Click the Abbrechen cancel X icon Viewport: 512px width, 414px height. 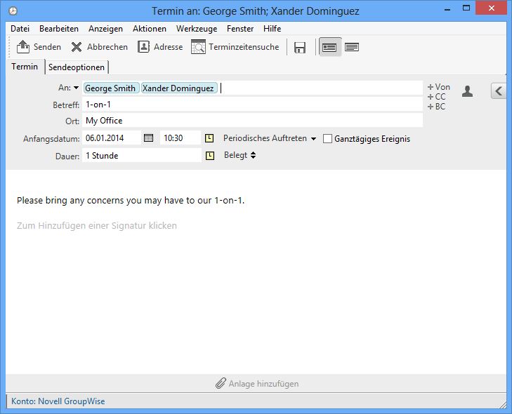coord(77,47)
